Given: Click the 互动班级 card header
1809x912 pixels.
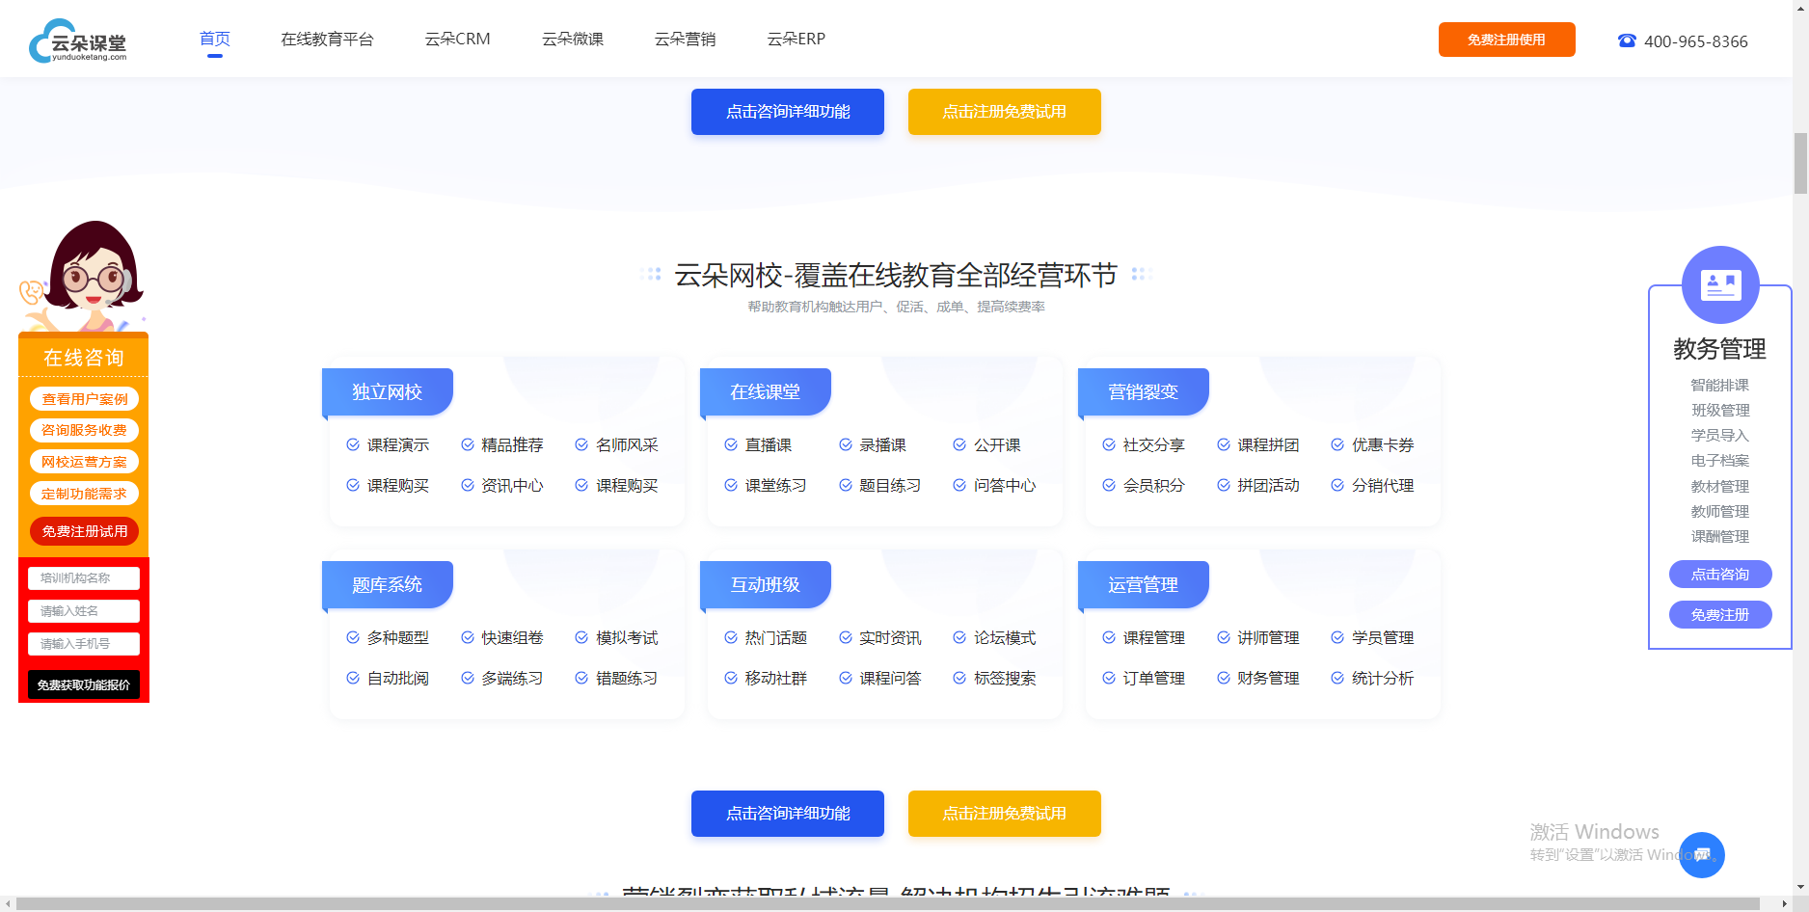Looking at the screenshot, I should pos(766,585).
